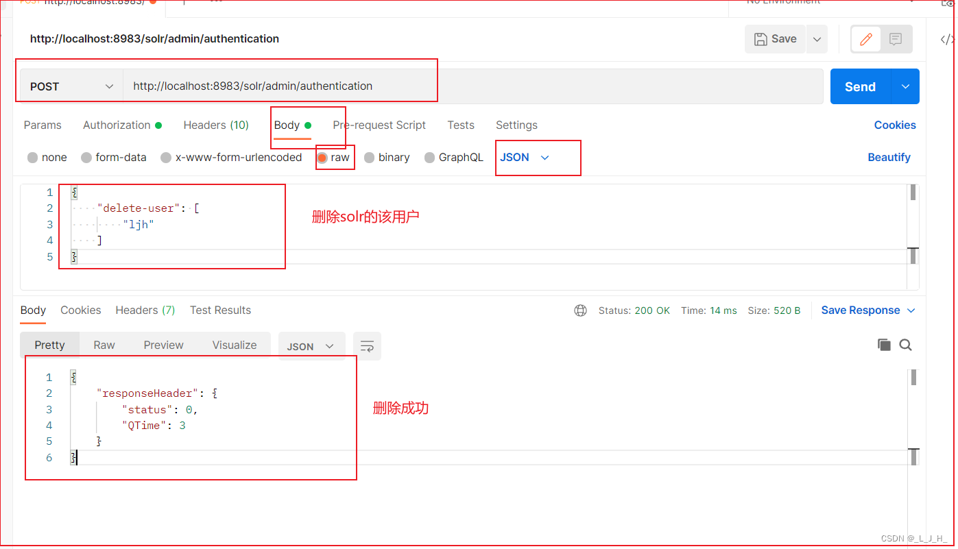Switch response view to Preview
This screenshot has height=549, width=958.
(x=163, y=345)
